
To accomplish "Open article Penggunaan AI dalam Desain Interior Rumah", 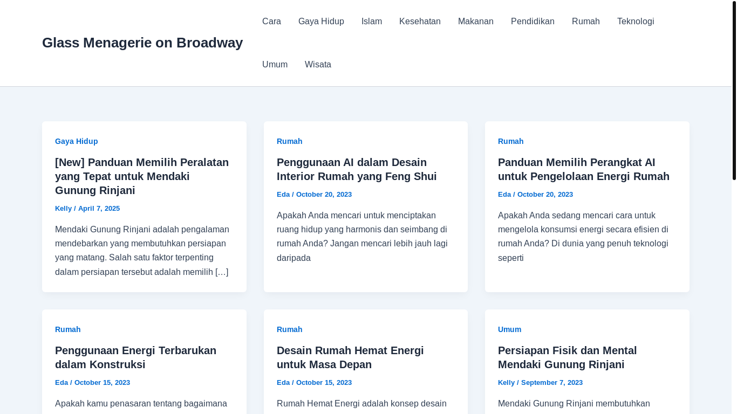I will [357, 169].
